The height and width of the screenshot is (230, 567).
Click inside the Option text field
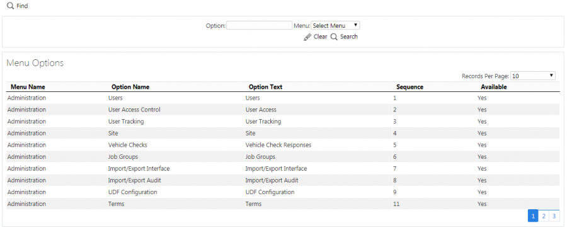260,25
